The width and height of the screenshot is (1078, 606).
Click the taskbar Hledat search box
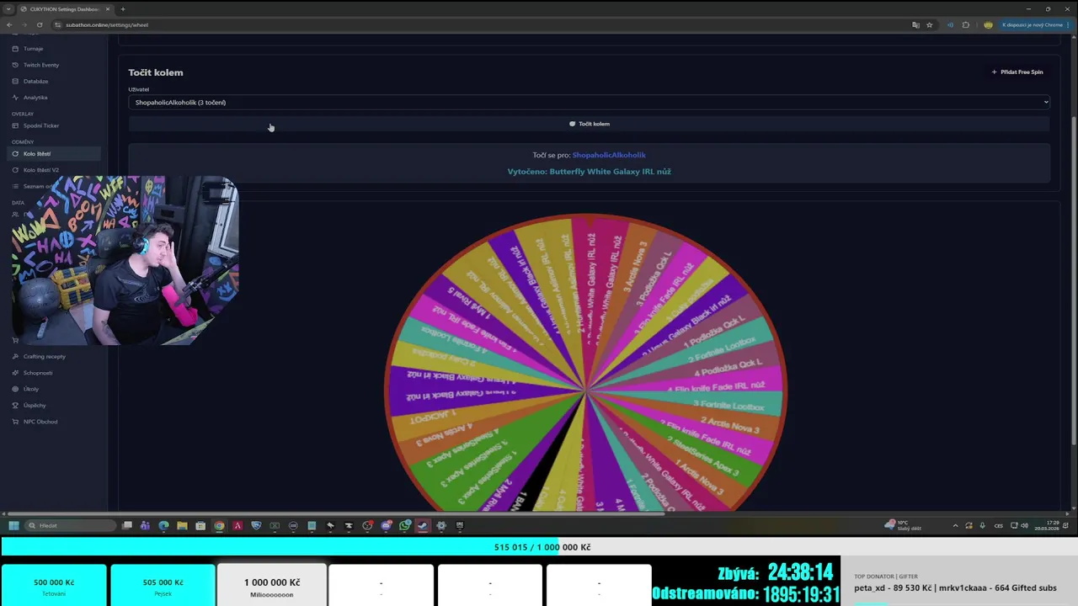[x=72, y=525]
